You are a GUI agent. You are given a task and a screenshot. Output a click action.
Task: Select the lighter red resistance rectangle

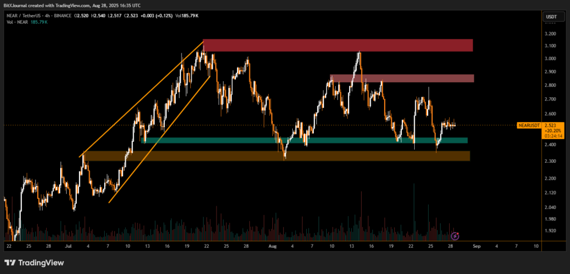tap(401, 78)
